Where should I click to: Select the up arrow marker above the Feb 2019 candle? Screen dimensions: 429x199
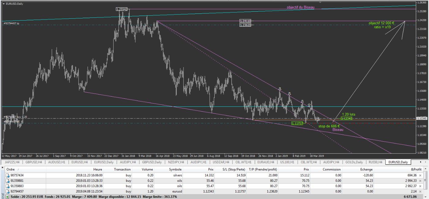(x=309, y=105)
